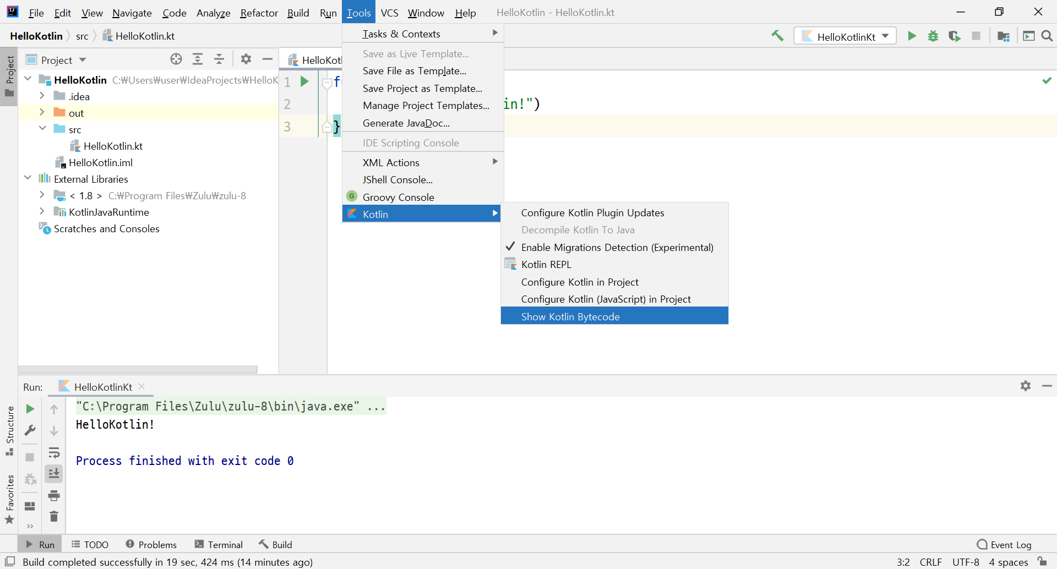Click the Build project hammer icon

click(777, 36)
